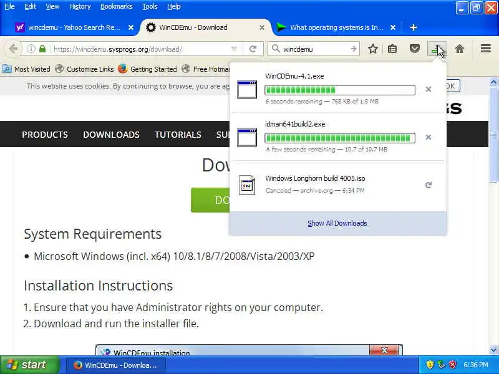Click idman641build2.exe file icon
Screen dimensions: 499x374
tap(247, 137)
